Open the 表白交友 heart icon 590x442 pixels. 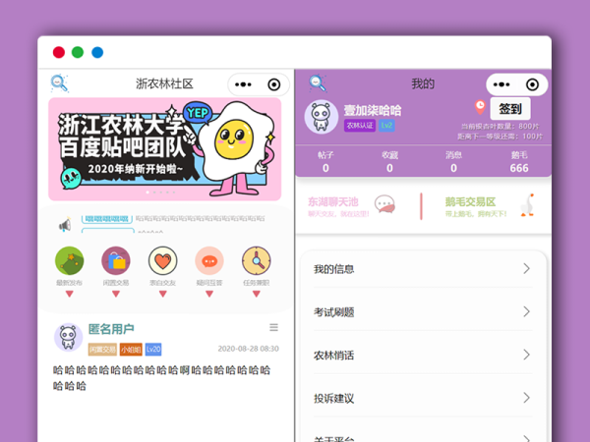pyautogui.click(x=162, y=260)
